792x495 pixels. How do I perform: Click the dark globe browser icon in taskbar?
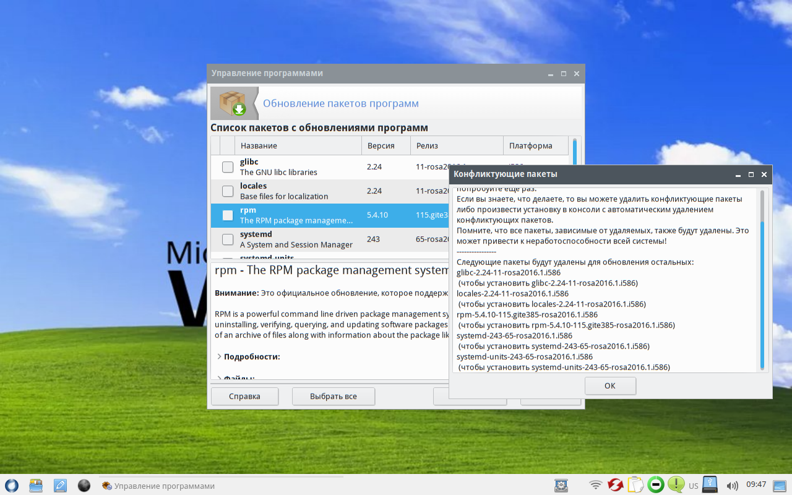[84, 485]
